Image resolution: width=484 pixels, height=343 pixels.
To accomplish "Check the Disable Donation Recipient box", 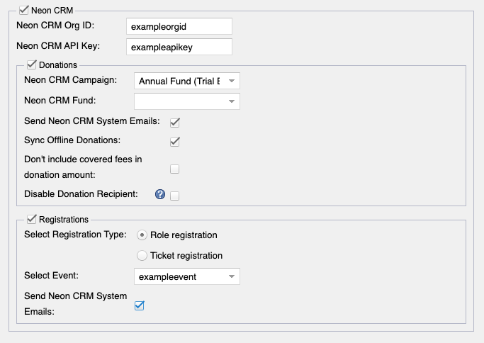I will (175, 196).
